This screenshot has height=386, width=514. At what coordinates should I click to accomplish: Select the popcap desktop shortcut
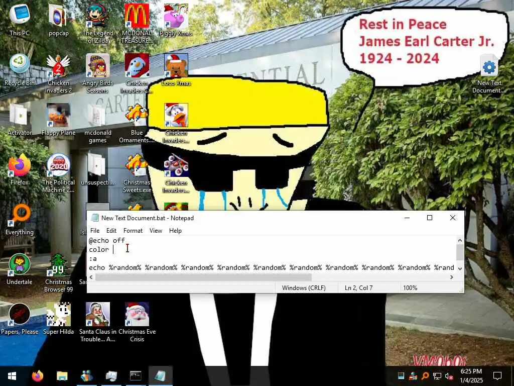click(x=58, y=20)
